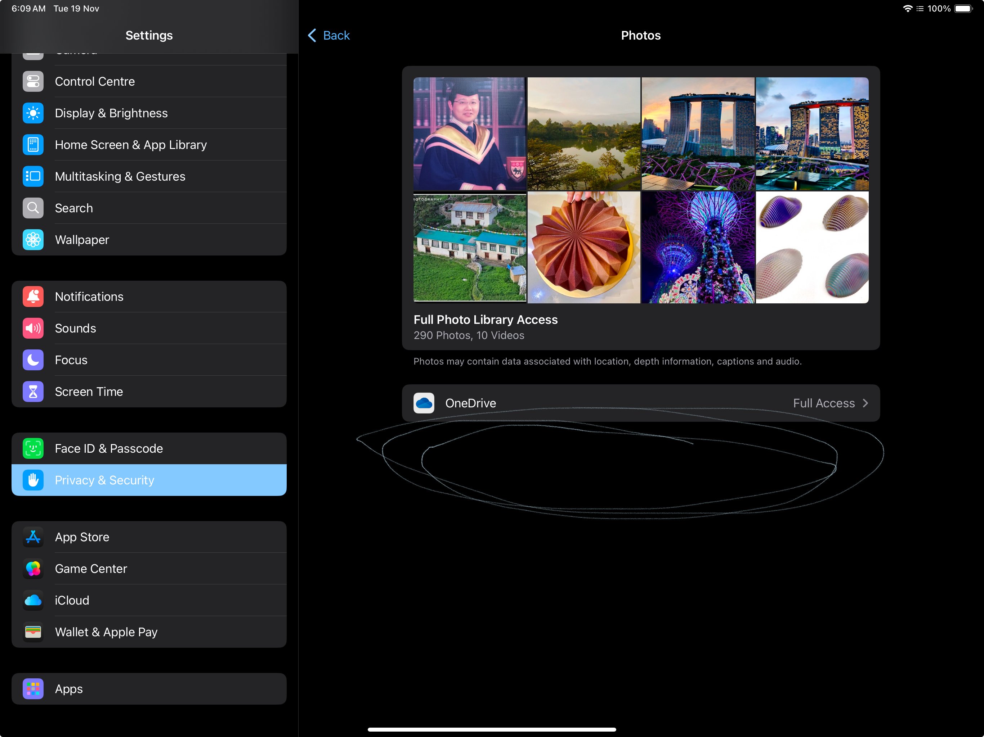
Task: Tap the Display & Brightness sun icon
Action: click(x=33, y=113)
